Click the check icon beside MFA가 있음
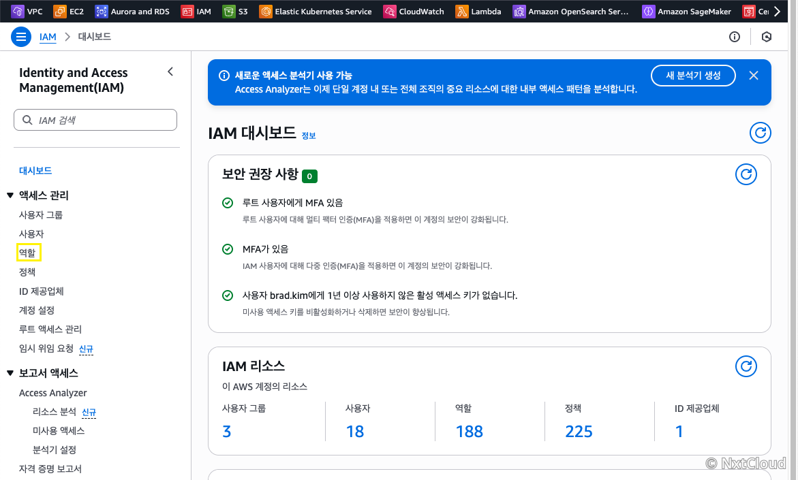 click(228, 249)
